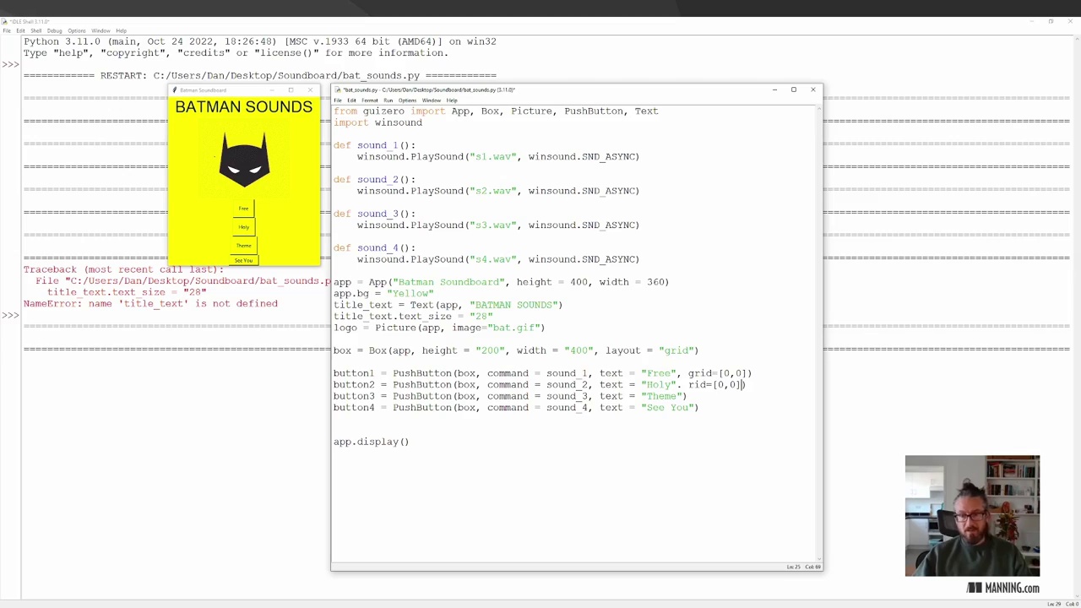Open Options menu in IDLE Shell window
The width and height of the screenshot is (1081, 608).
pyautogui.click(x=77, y=31)
